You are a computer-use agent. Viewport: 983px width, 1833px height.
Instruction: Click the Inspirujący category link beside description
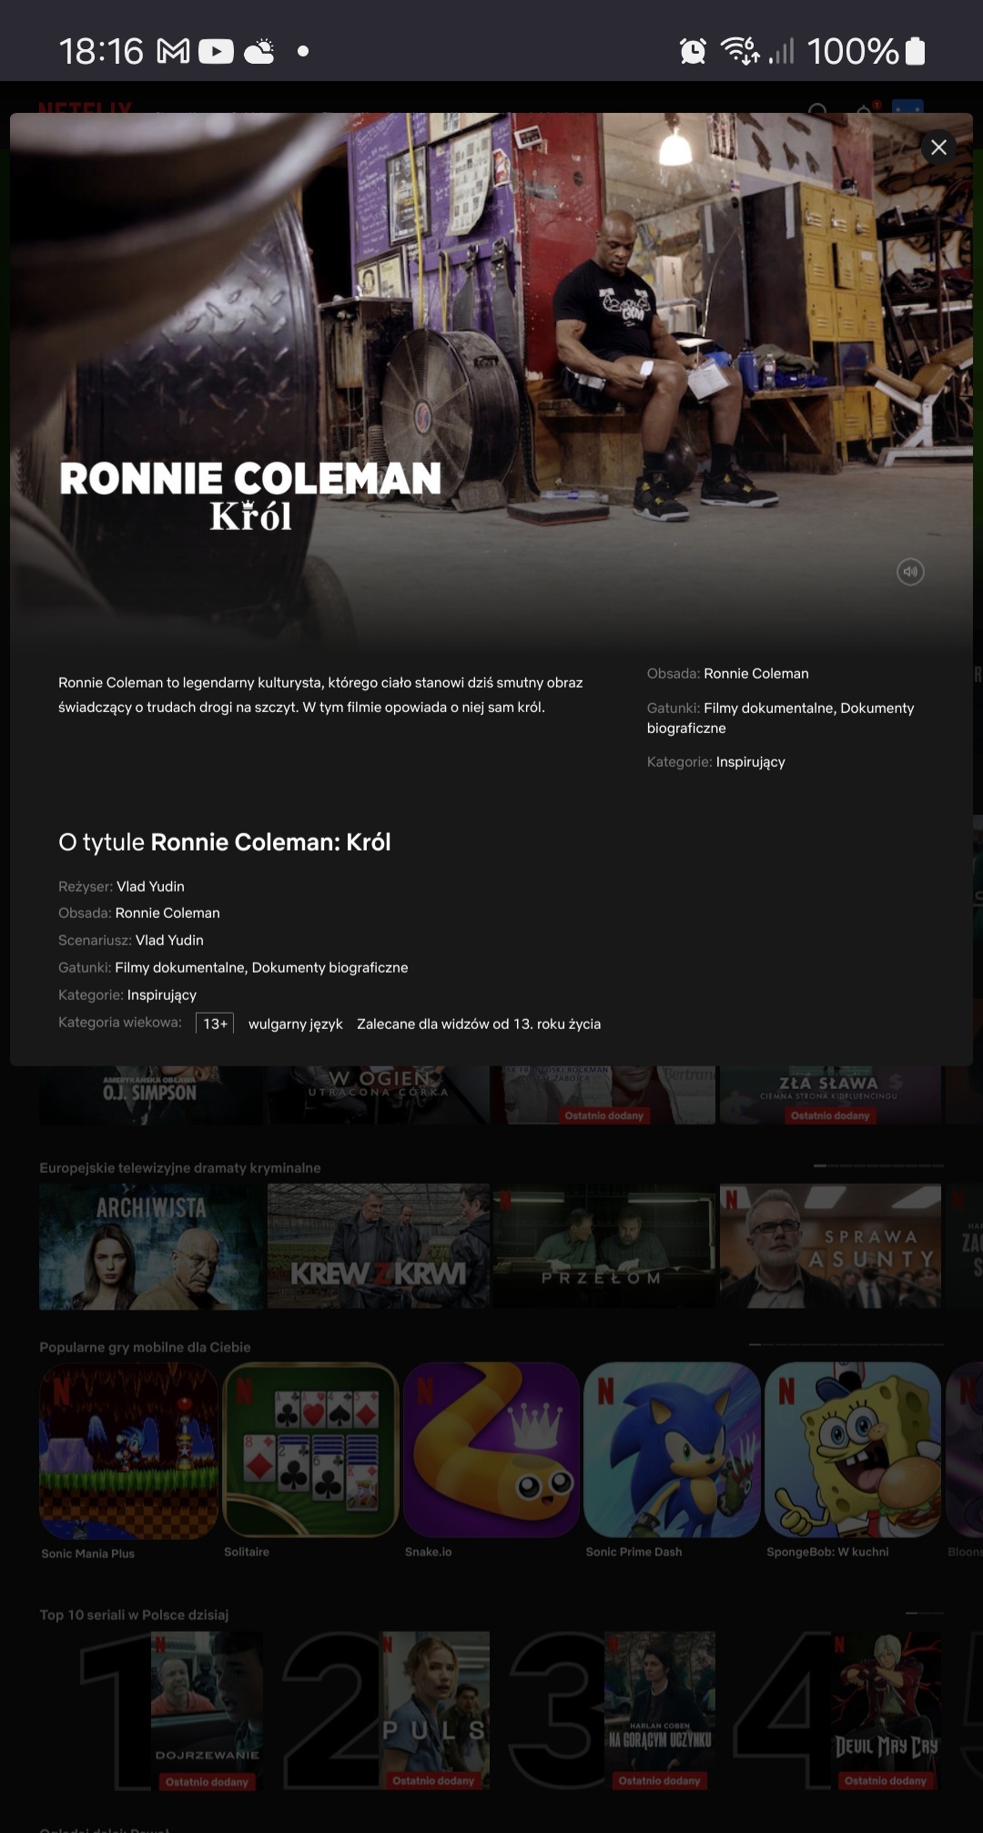coord(750,762)
